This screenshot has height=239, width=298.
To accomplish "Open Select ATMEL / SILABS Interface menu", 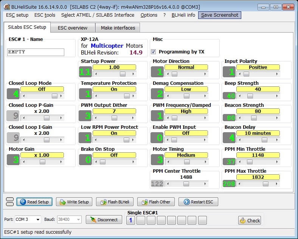I will 98,15.
